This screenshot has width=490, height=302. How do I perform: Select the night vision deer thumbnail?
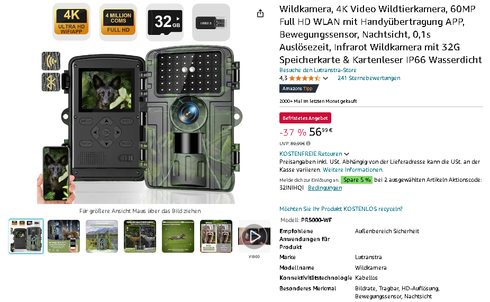(x=140, y=236)
